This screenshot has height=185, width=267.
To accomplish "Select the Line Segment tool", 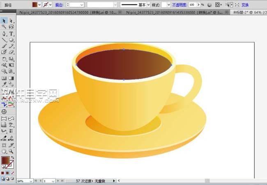I will (x=4, y=40).
